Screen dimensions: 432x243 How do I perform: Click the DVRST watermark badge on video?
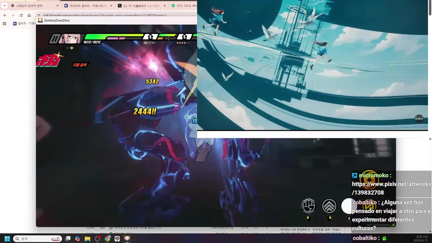click(x=419, y=119)
